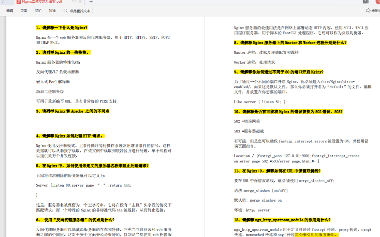Click the highlighted text 指令来引用的服务器组。

pos(316,235)
